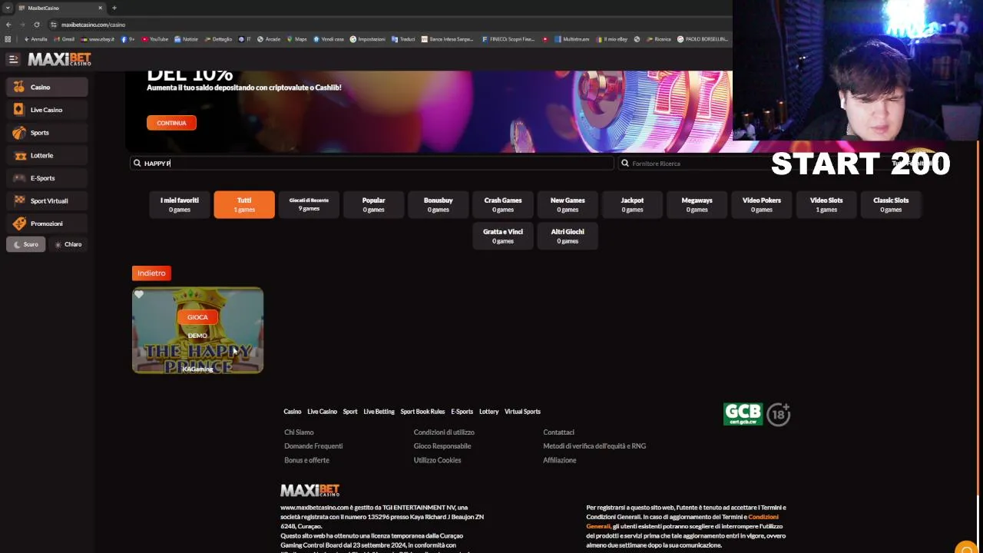Viewport: 983px width, 553px height.
Task: Open the YouTube bookmark
Action: 154,39
